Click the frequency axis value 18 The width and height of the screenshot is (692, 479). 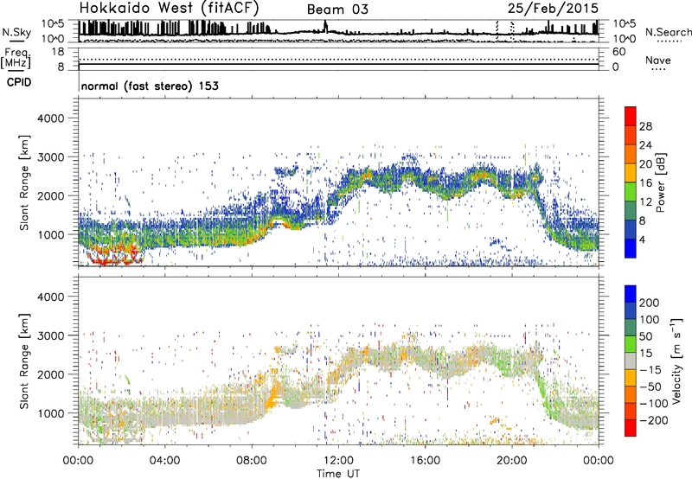click(x=58, y=52)
